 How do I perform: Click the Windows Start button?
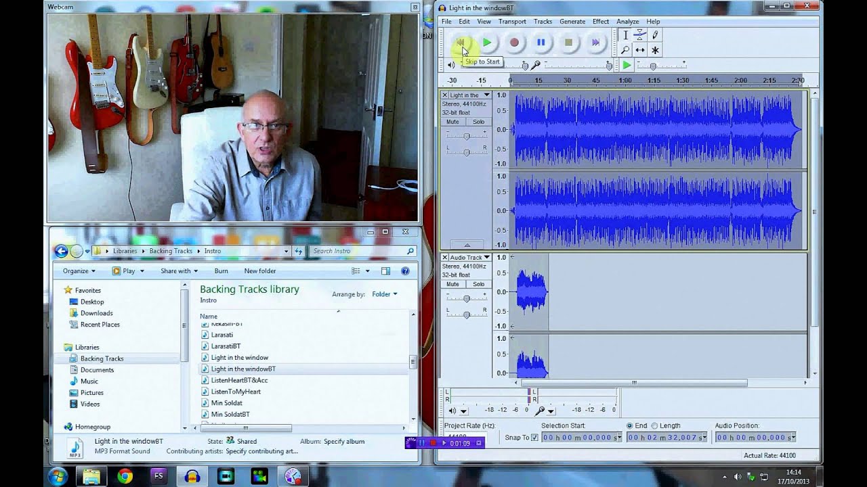[57, 476]
